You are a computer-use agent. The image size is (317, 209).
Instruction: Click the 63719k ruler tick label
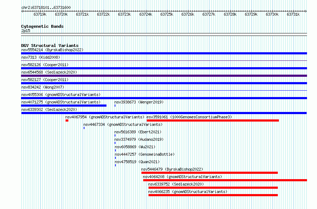pyautogui.click(x=40, y=14)
